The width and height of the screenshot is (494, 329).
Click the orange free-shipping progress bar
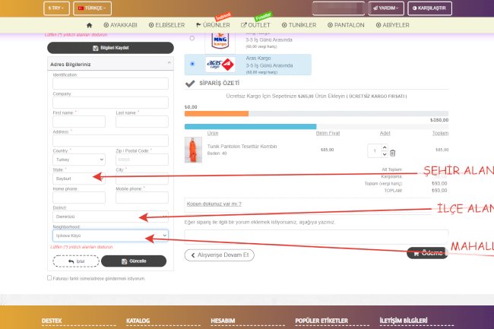(x=217, y=114)
